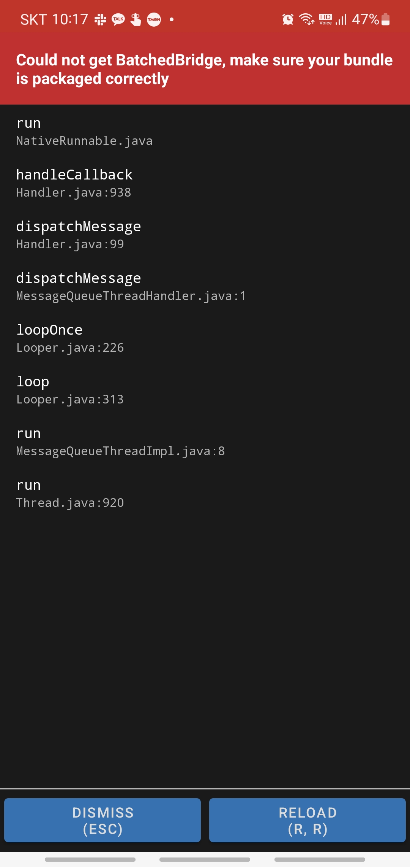This screenshot has width=410, height=867.
Task: Select the handleCallback Handler.java:938 frame
Action: point(205,183)
